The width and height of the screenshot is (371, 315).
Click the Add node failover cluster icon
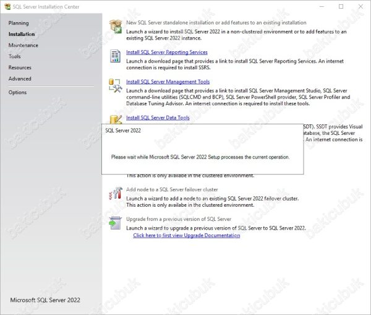tap(116, 193)
